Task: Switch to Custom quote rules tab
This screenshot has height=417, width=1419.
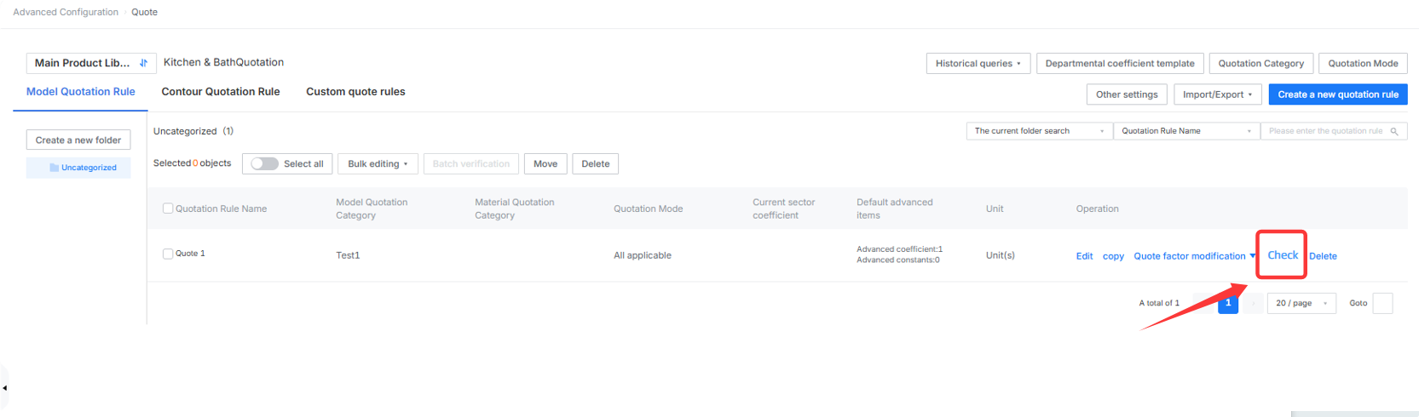Action: click(x=355, y=92)
